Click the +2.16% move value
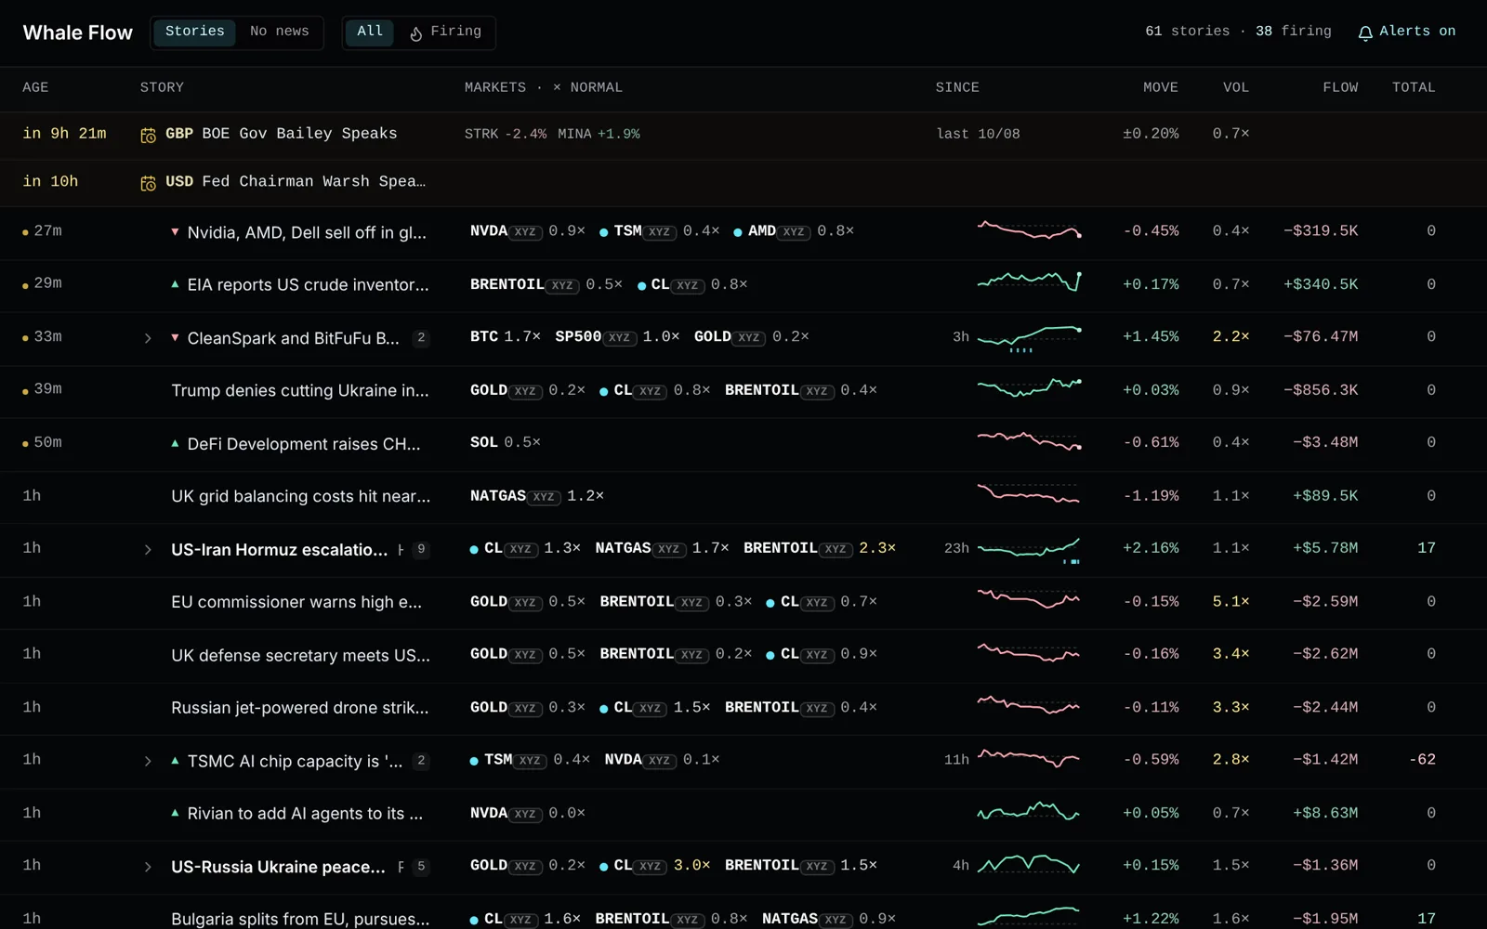 click(1151, 548)
